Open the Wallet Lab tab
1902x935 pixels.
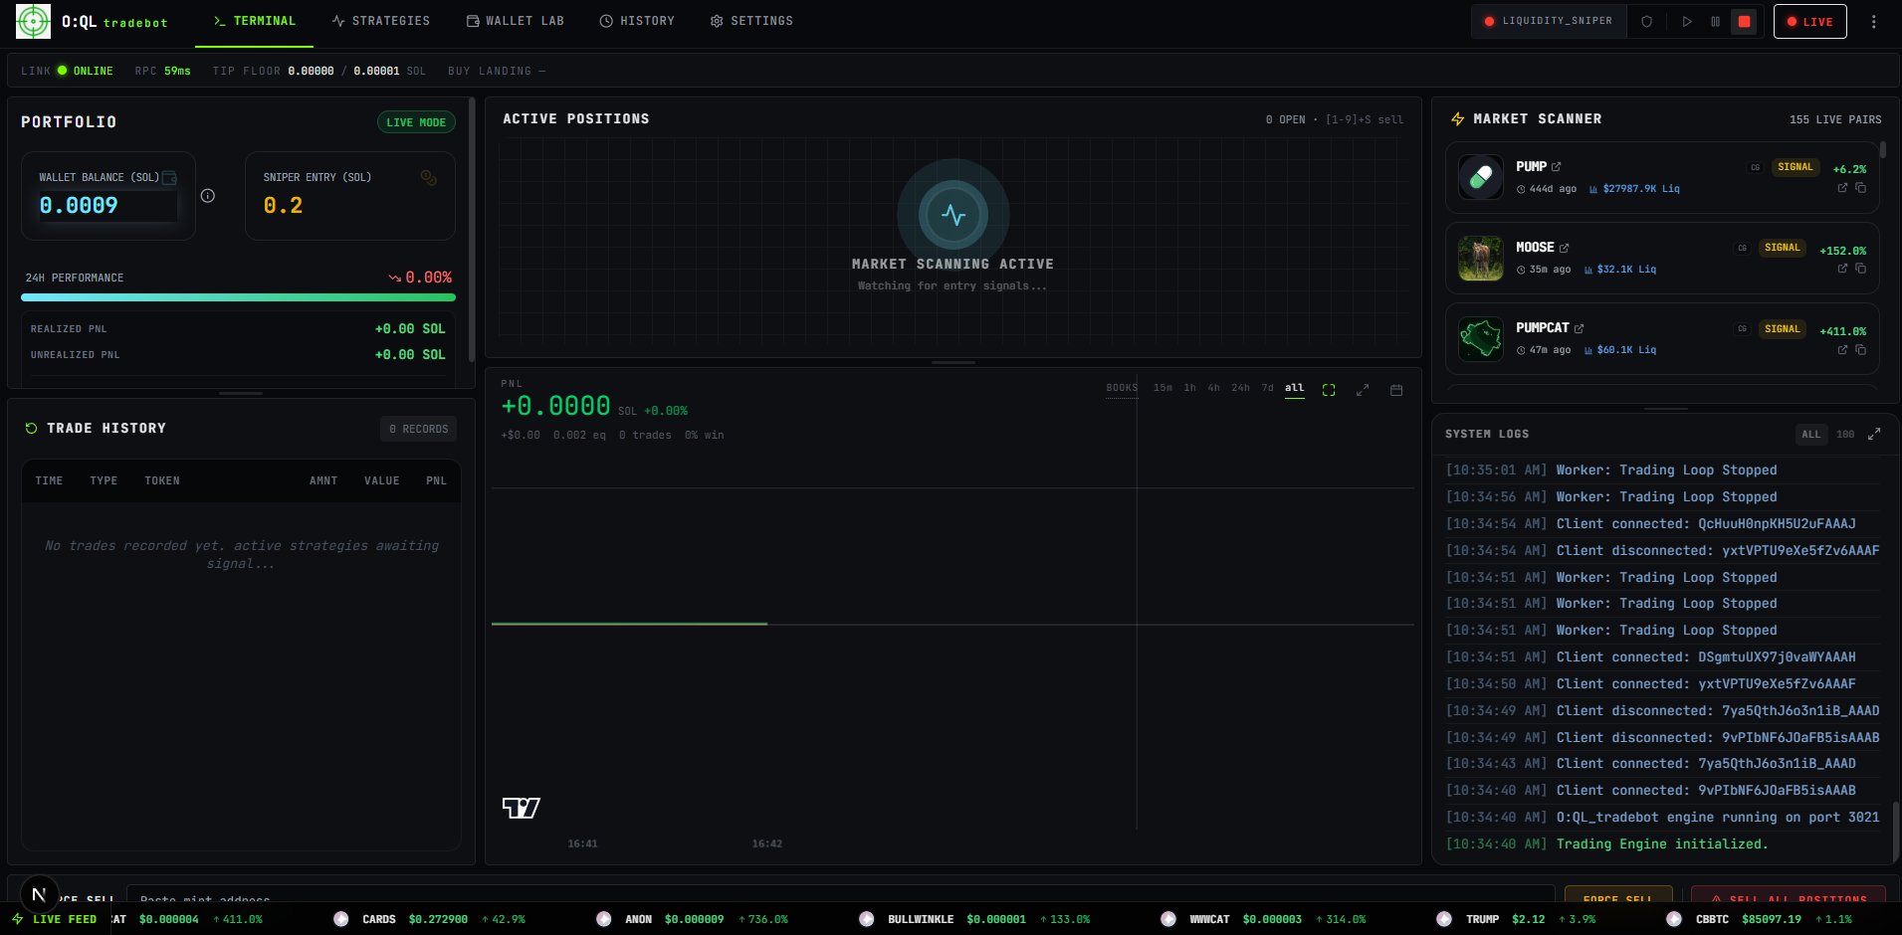tap(516, 21)
